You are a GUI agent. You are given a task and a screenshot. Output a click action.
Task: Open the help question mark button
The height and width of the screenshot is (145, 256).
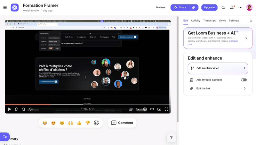click(171, 138)
